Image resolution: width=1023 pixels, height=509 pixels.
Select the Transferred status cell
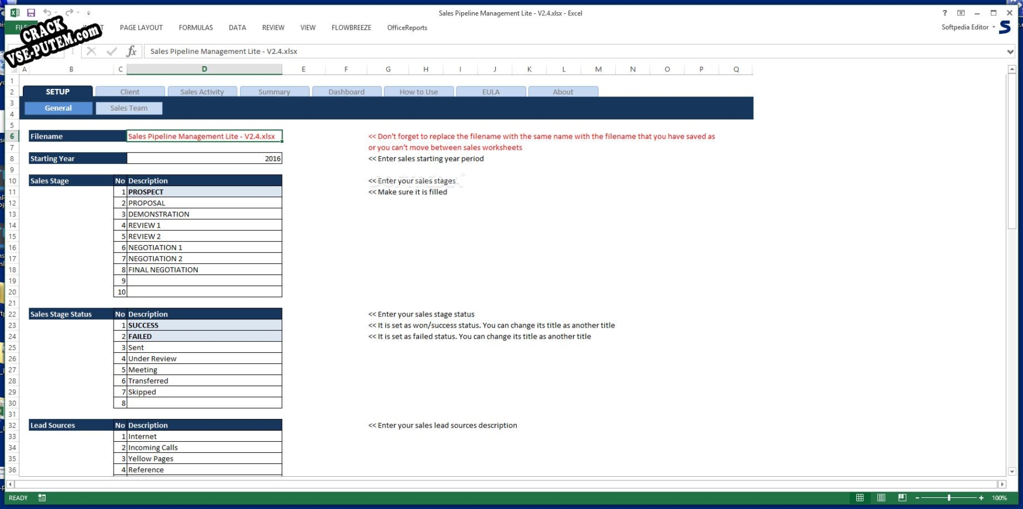pos(204,381)
